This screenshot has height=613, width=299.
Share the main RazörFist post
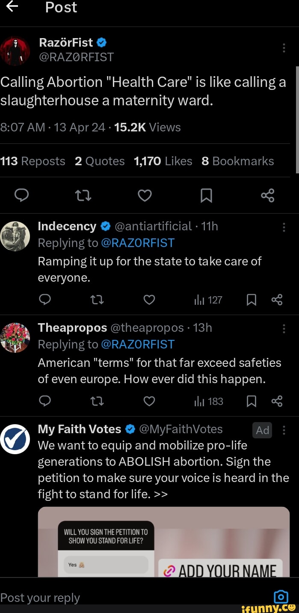coord(268,196)
